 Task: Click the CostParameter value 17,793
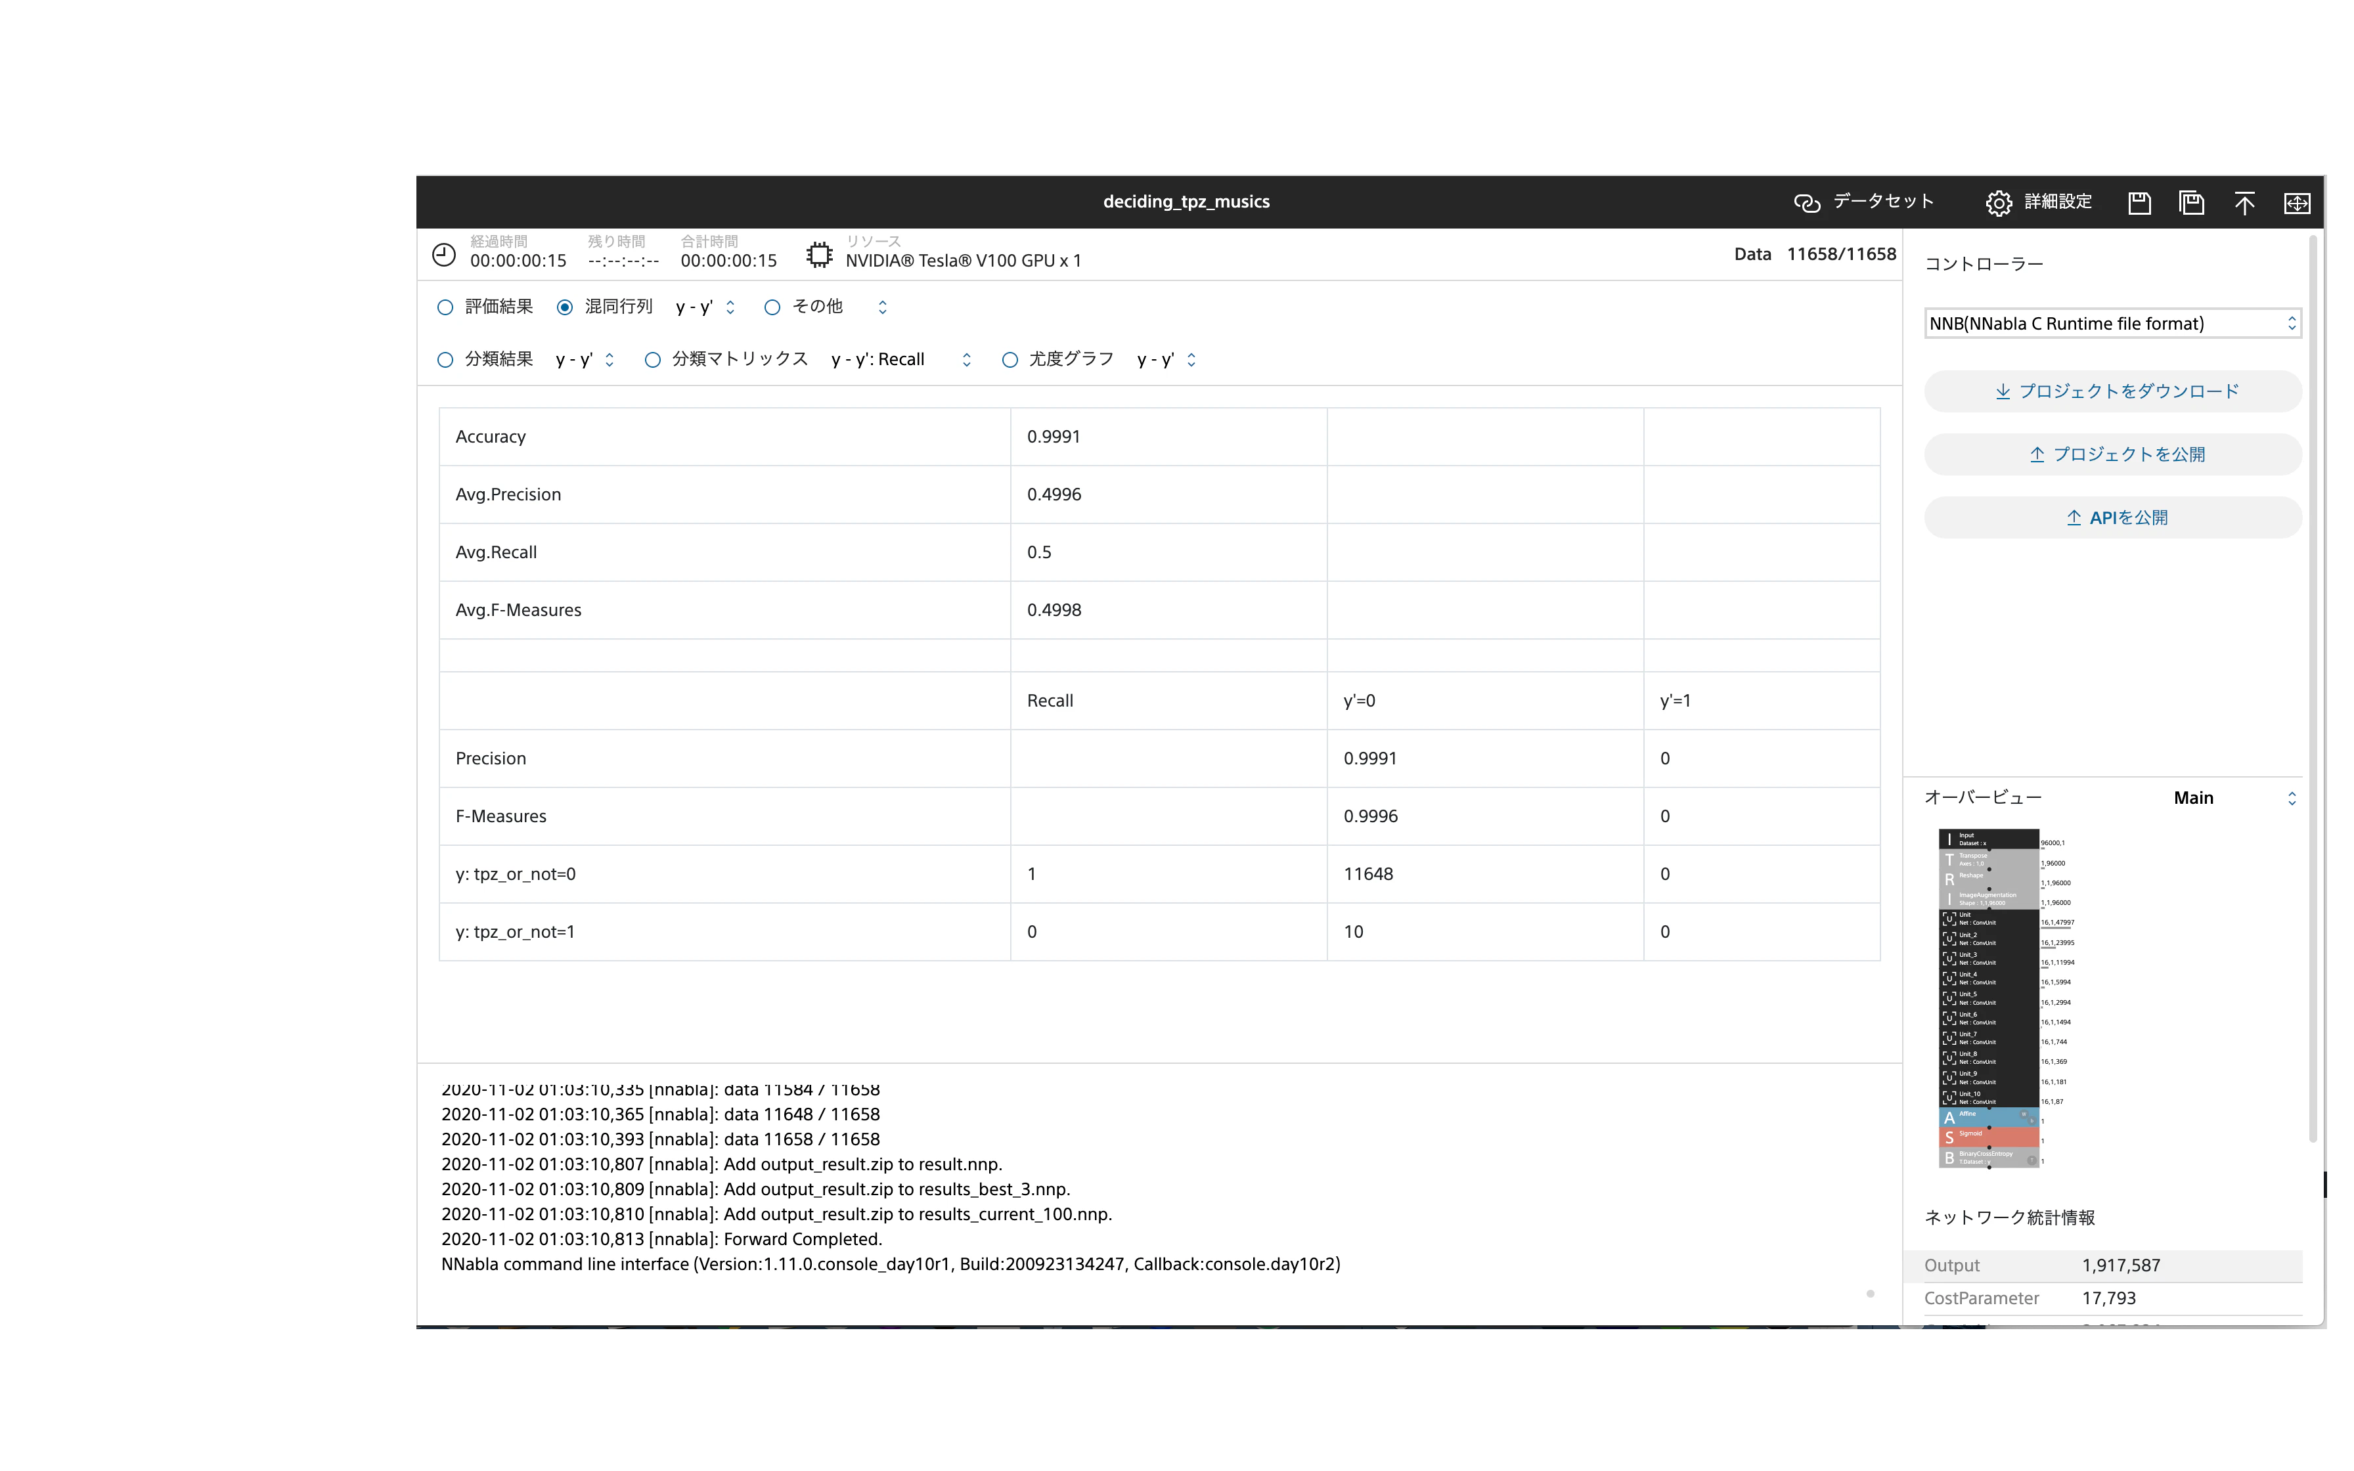click(2109, 1299)
